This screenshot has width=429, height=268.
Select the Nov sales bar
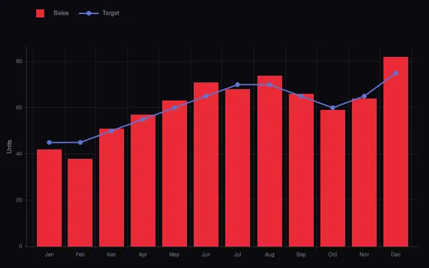pos(364,172)
